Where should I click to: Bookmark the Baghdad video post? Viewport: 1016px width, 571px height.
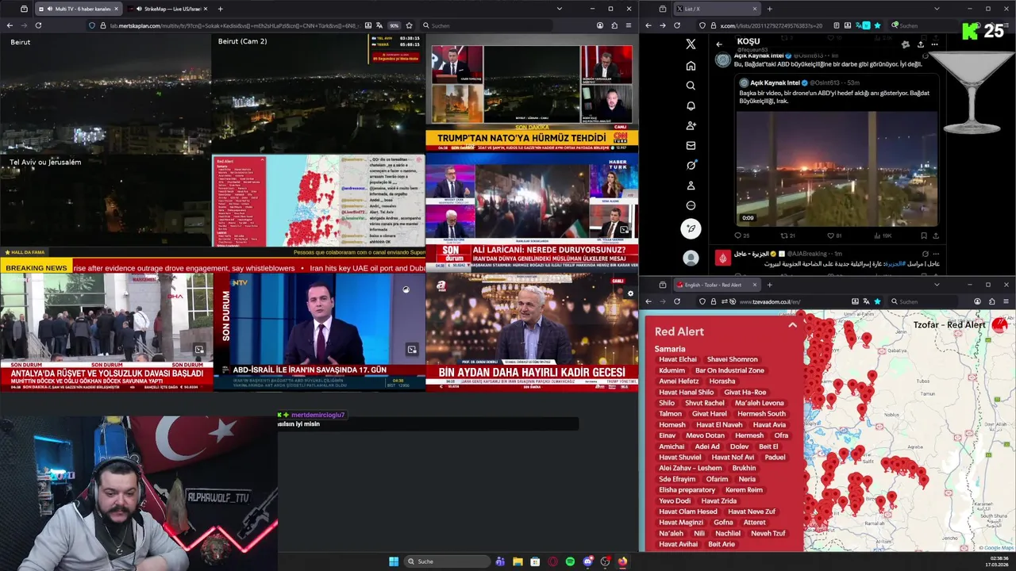(924, 236)
